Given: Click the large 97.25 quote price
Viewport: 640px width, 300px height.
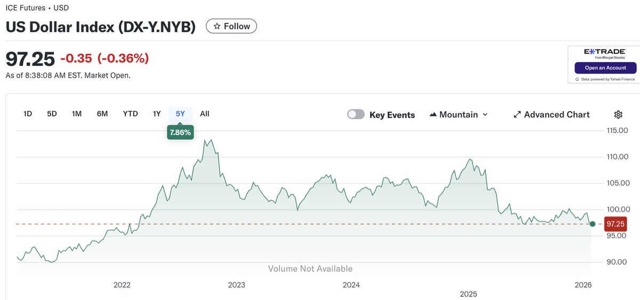Looking at the screenshot, I should (30, 58).
